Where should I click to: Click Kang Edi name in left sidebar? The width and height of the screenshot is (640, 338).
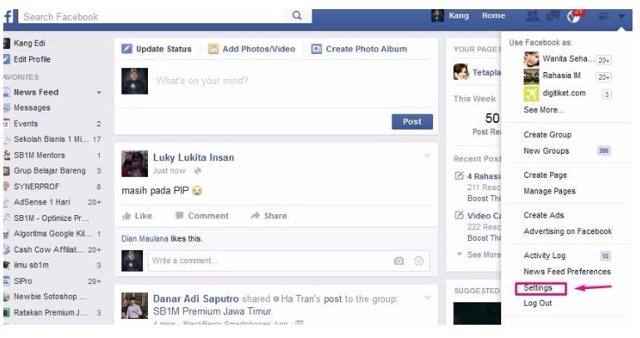pyautogui.click(x=29, y=43)
